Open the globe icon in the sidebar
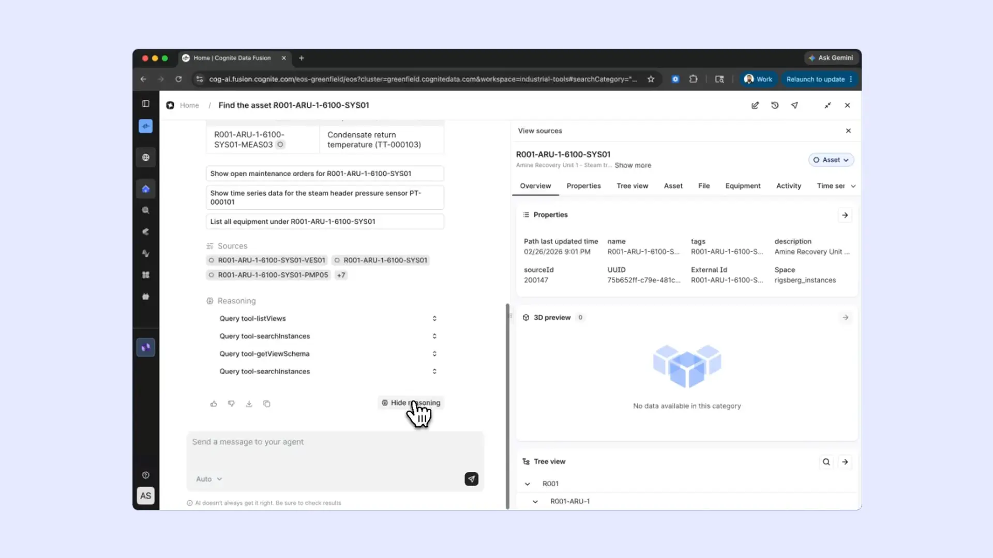Viewport: 993px width, 558px height. (x=146, y=158)
